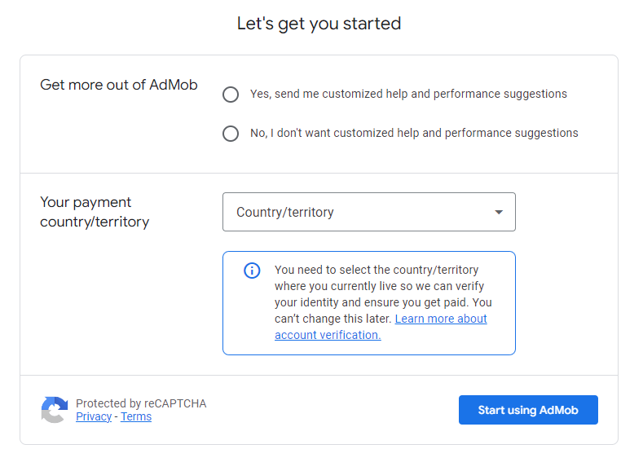
Task: Click the blue info icon in the notice
Action: tap(252, 271)
